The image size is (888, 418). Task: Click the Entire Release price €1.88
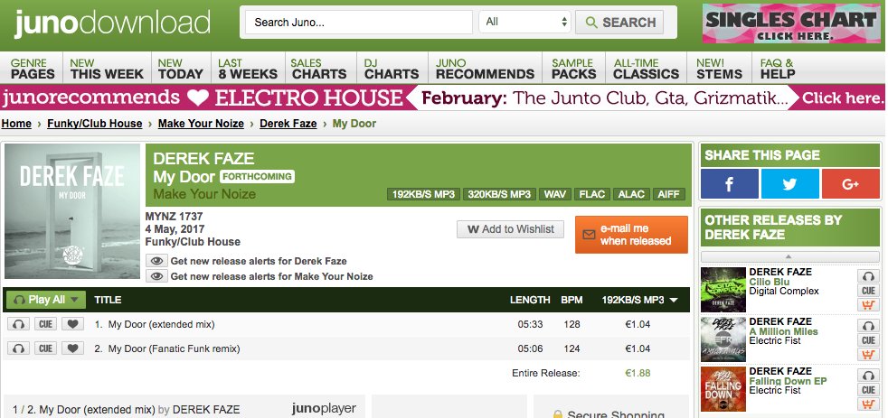(x=638, y=373)
